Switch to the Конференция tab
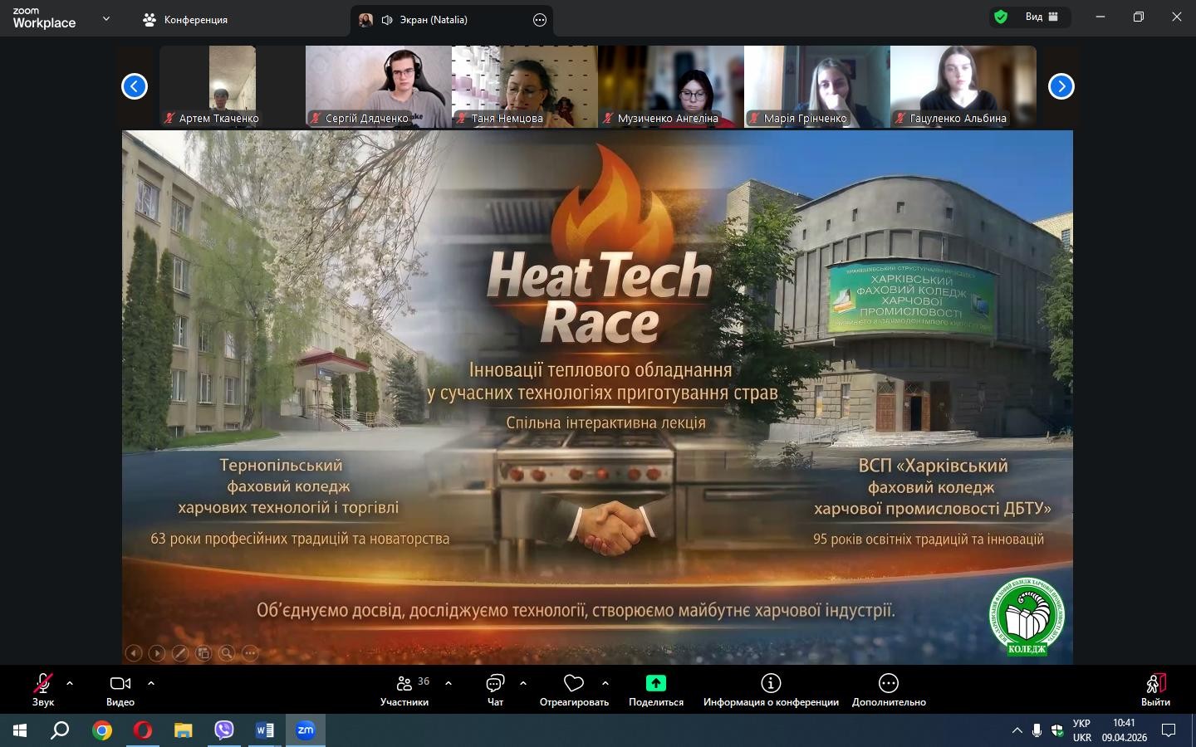Screen dimensions: 1196x747 pyautogui.click(x=185, y=20)
